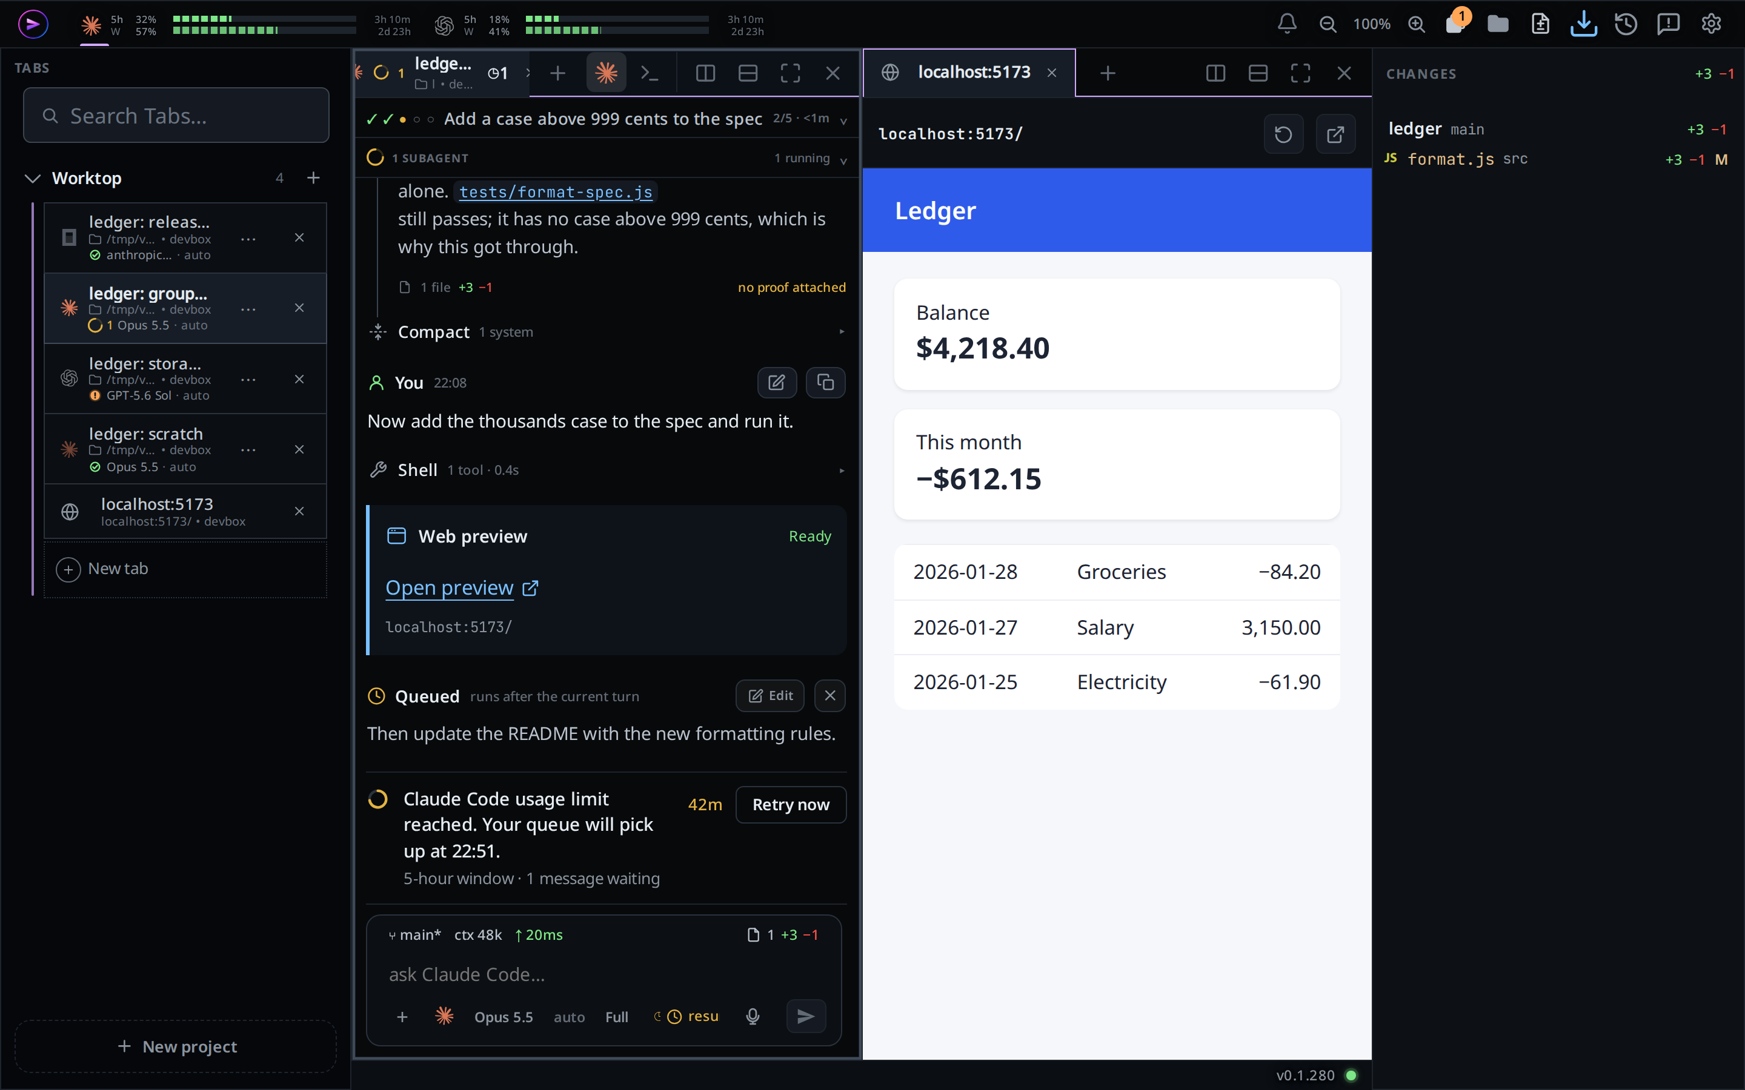This screenshot has width=1745, height=1090.
Task: Open more options for ledger: group... tab
Action: point(248,309)
